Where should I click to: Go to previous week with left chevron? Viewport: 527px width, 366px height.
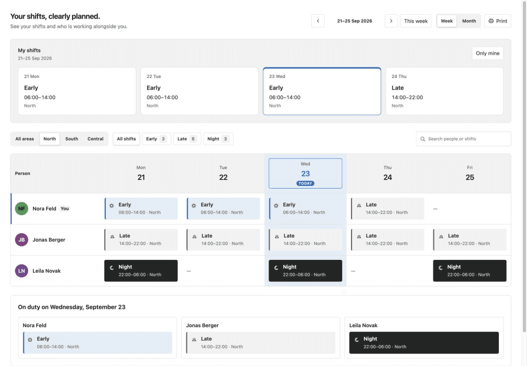318,21
